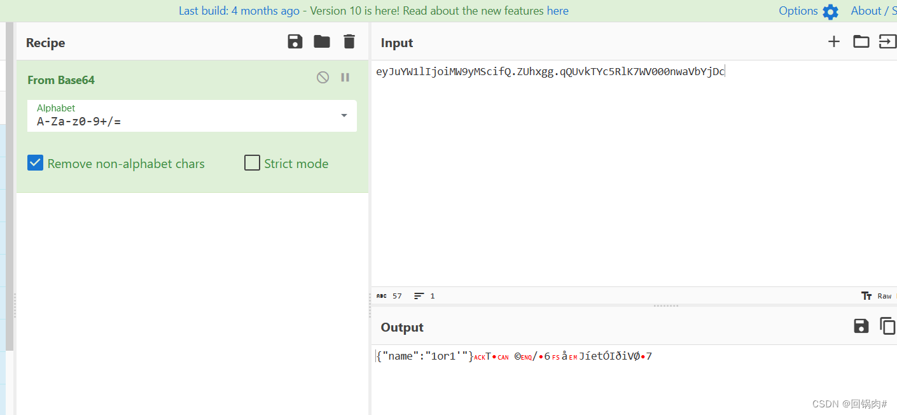Click the Recipe panel heading
897x415 pixels.
[46, 43]
